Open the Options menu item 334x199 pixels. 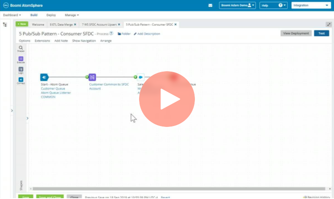(x=25, y=41)
